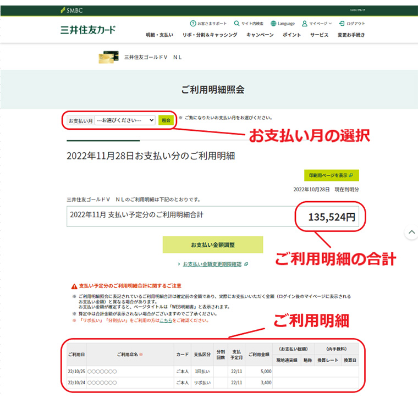Expand the マイページ dropdown
418x404 pixels.
tap(317, 24)
